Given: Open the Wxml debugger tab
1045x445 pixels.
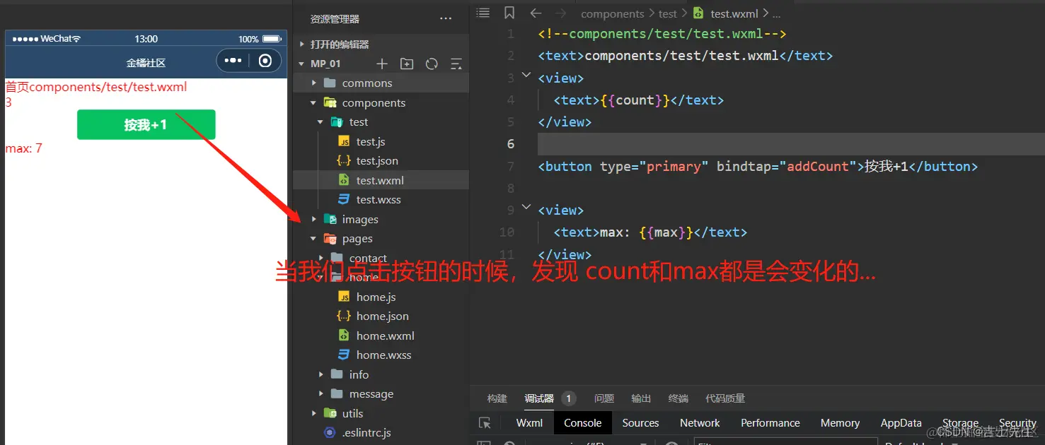Looking at the screenshot, I should tap(529, 423).
